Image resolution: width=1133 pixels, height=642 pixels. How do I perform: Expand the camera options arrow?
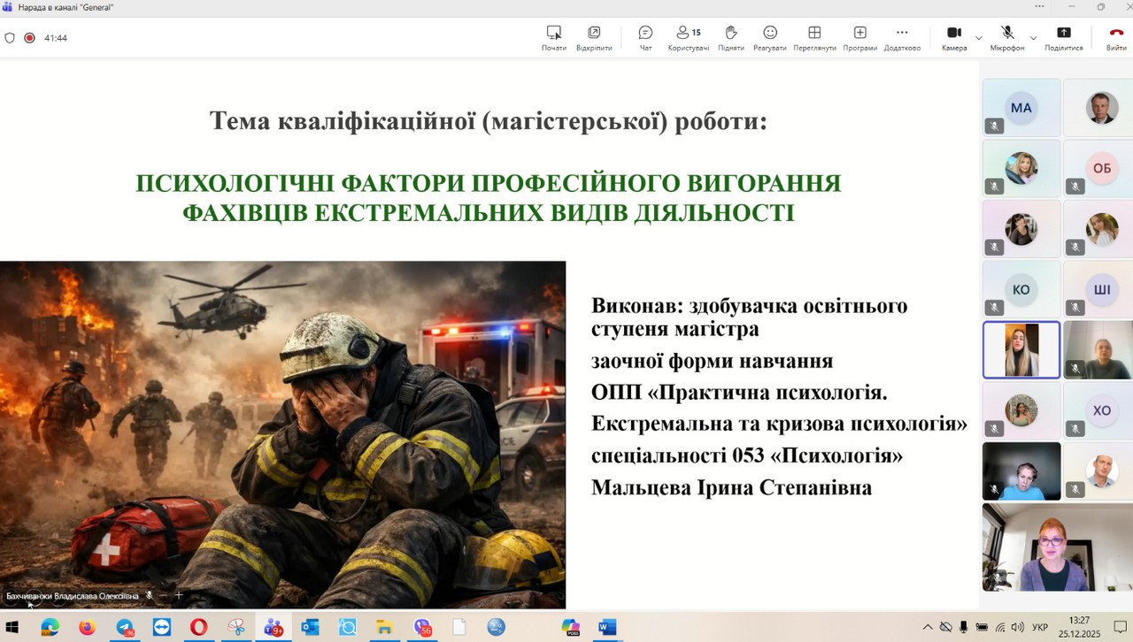978,38
